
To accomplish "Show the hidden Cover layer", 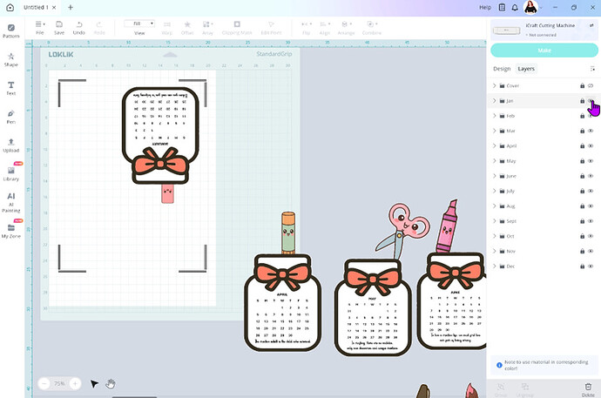I will (x=591, y=85).
